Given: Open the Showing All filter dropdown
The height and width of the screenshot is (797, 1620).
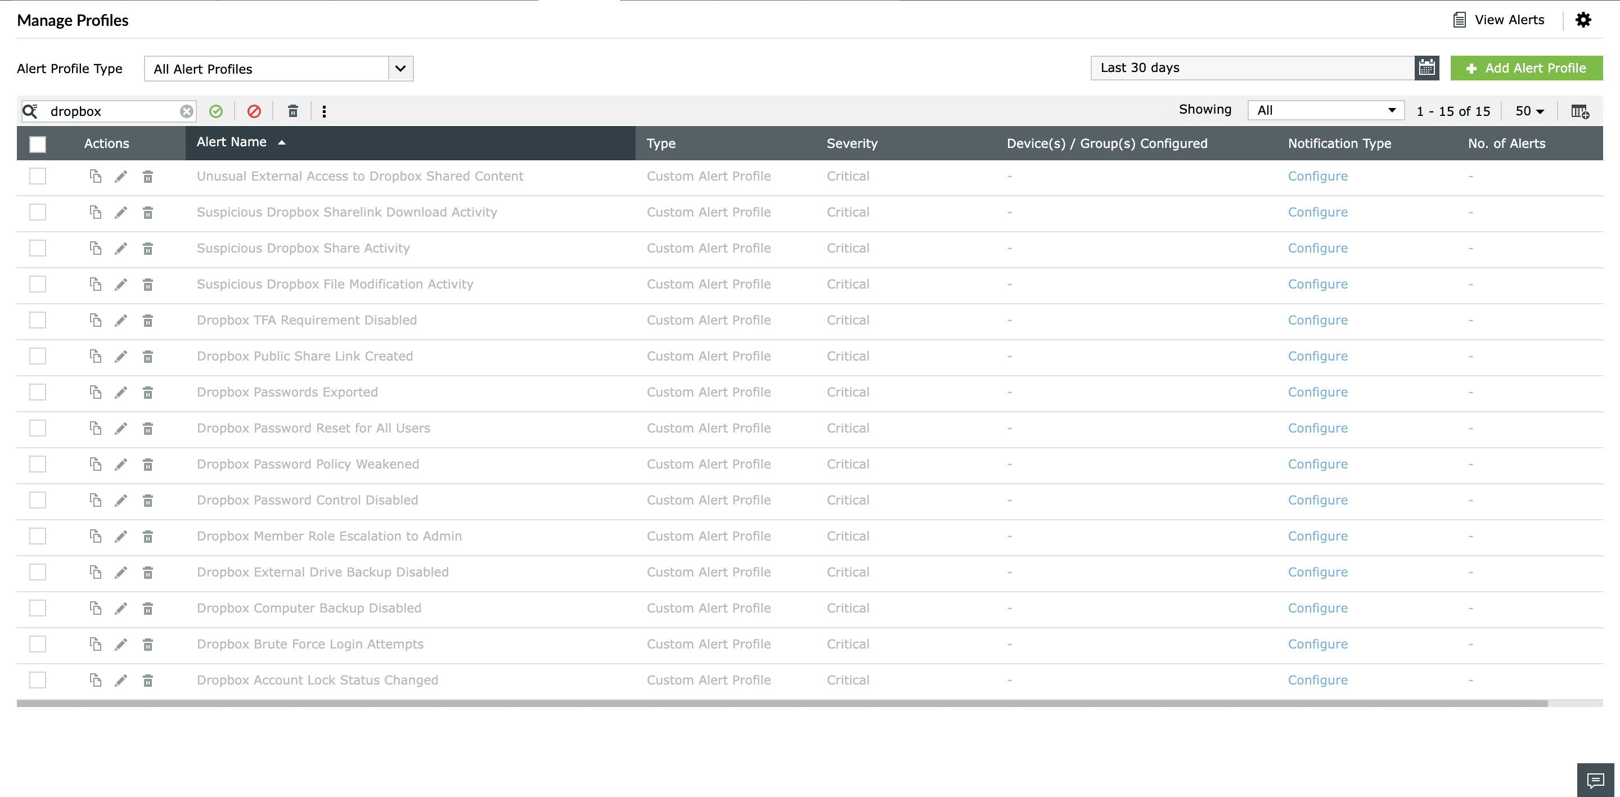Looking at the screenshot, I should click(1326, 111).
